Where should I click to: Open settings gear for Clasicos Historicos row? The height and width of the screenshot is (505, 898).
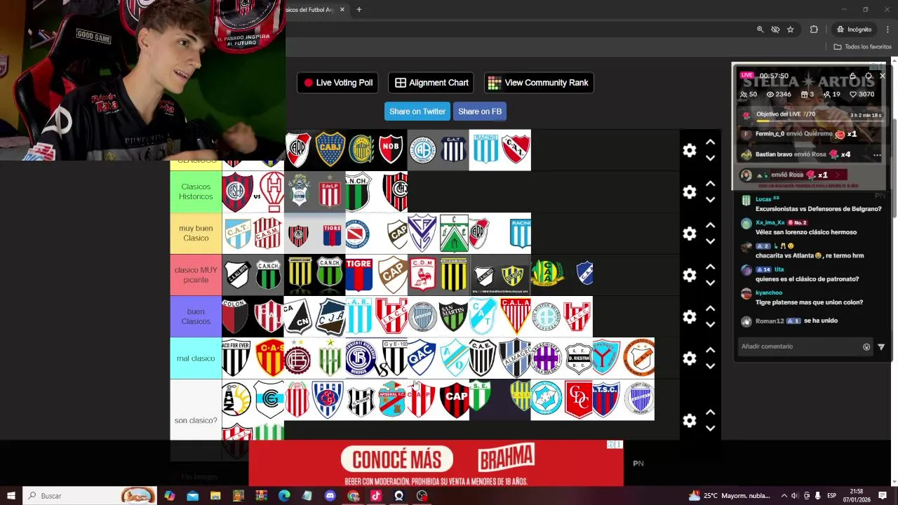click(x=690, y=191)
